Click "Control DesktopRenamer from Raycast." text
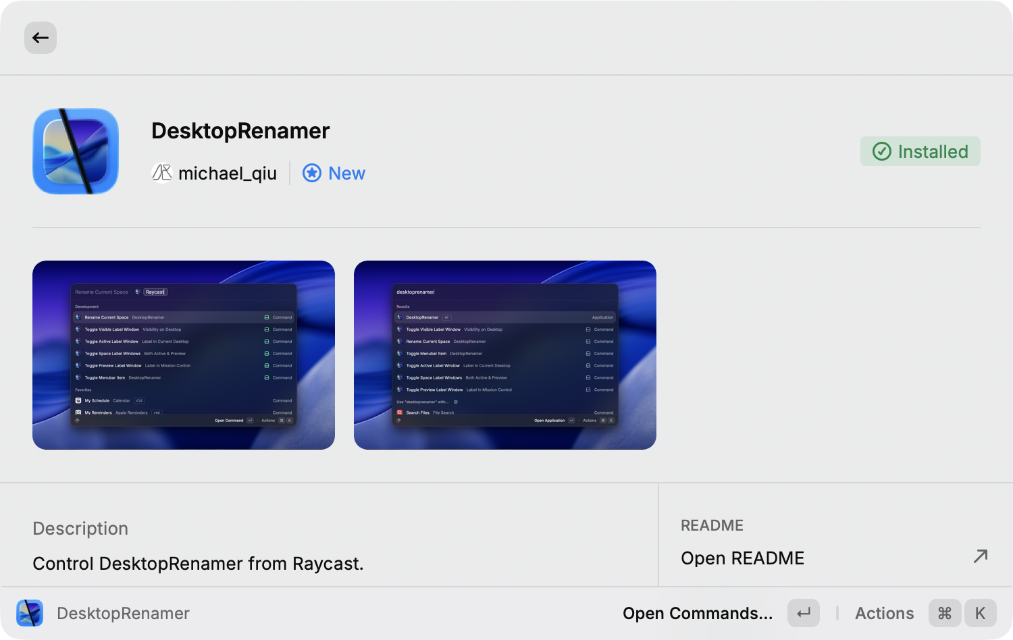Screen dimensions: 1013x640 click(x=198, y=564)
